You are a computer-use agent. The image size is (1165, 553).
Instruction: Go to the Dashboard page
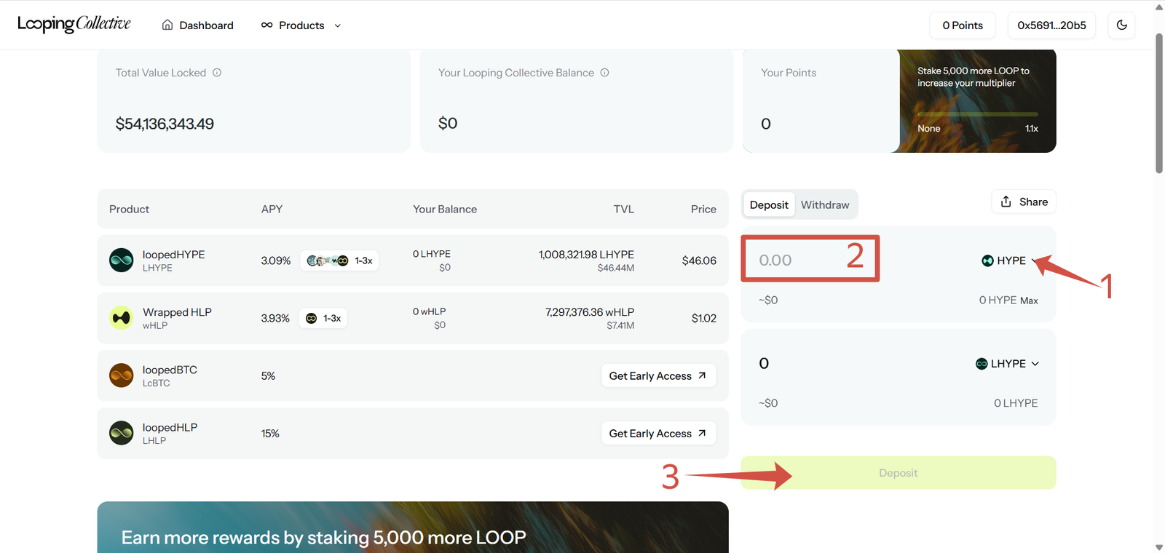pos(197,25)
